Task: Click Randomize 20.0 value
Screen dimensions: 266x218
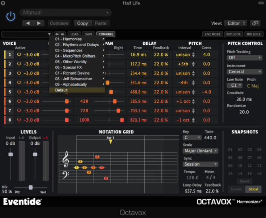Action: [x=244, y=112]
